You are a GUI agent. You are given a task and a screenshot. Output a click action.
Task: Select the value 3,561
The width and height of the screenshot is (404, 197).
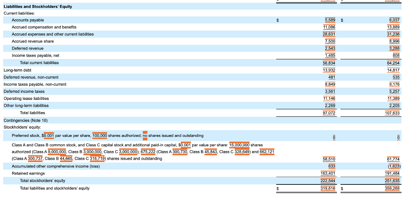pos(330,92)
